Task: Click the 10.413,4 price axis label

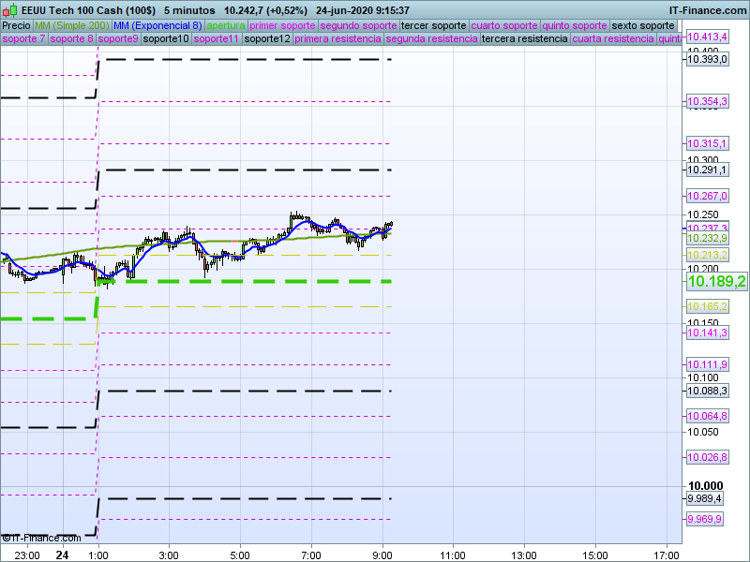Action: [x=707, y=37]
